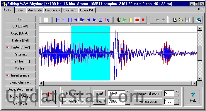206x111 pixels.
Task: Pause playback with the yellow pause button
Action: 131,20
